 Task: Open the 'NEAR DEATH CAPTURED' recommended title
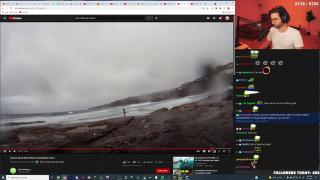click(x=207, y=159)
